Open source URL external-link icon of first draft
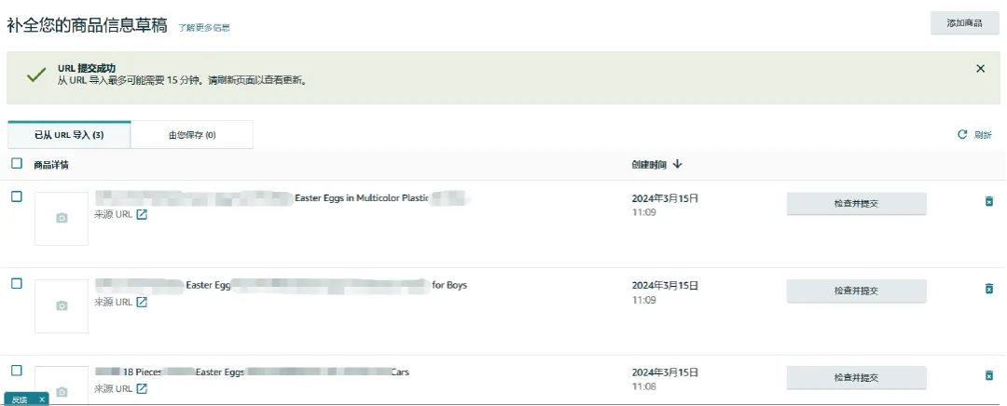Image resolution: width=1007 pixels, height=406 pixels. 142,215
